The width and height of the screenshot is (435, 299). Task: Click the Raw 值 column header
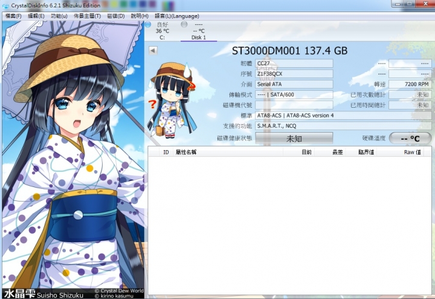point(400,152)
